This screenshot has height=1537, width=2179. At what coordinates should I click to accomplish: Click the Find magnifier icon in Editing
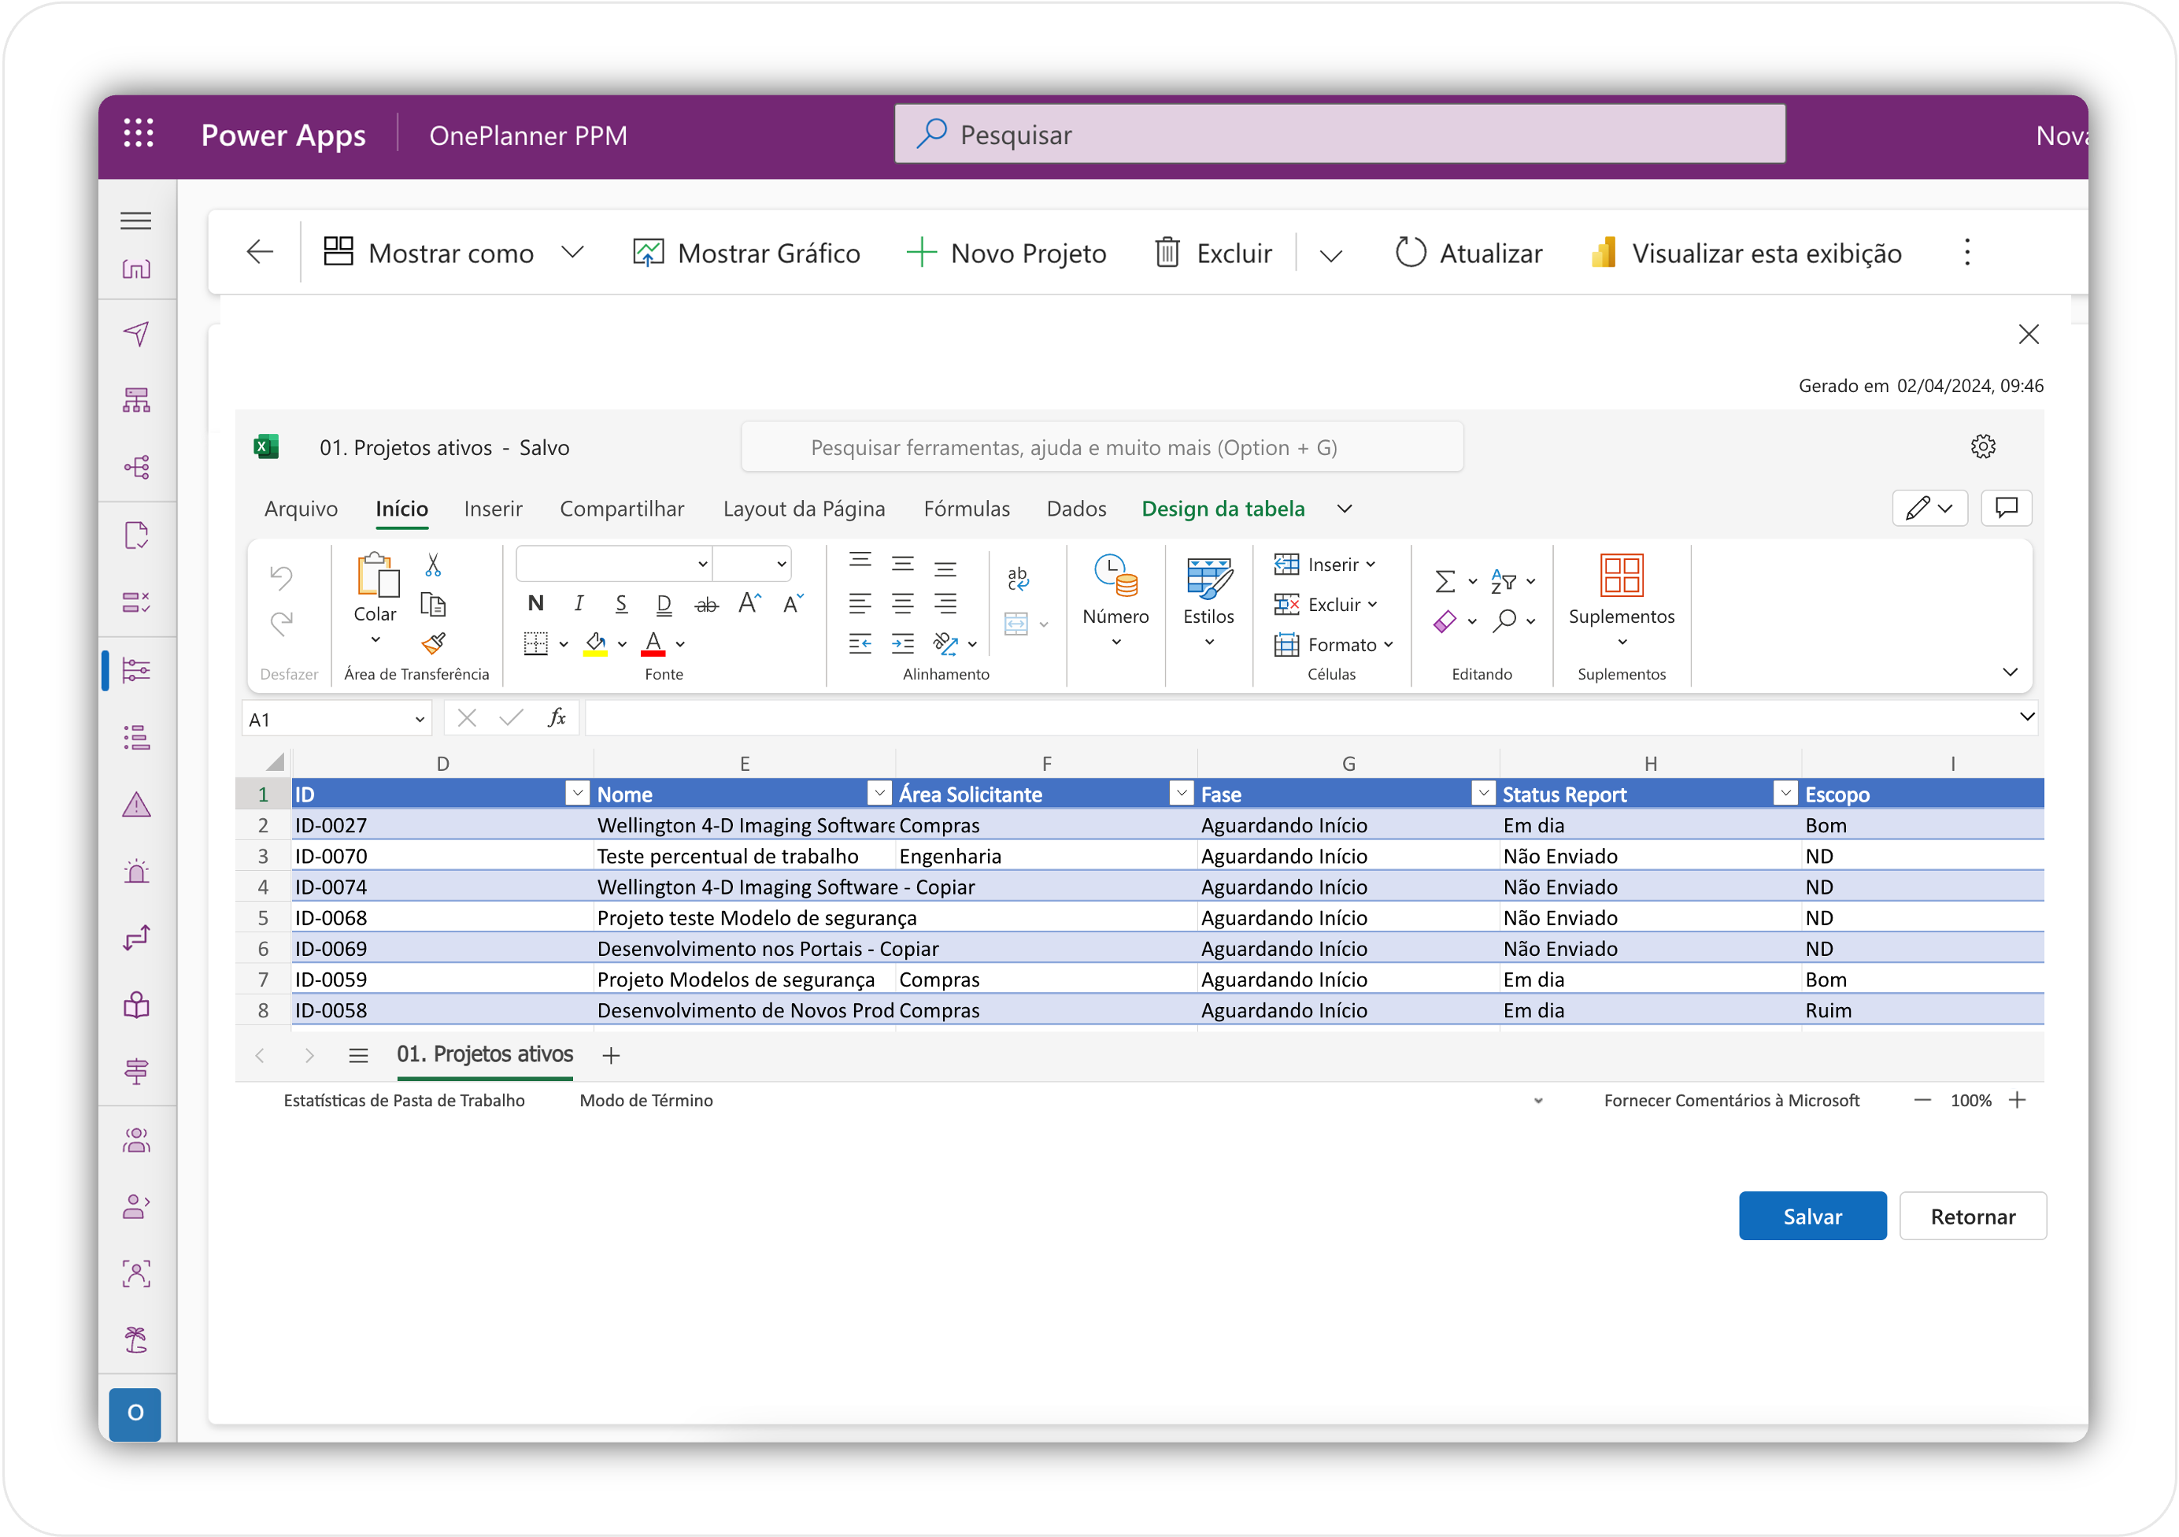pyautogui.click(x=1504, y=621)
